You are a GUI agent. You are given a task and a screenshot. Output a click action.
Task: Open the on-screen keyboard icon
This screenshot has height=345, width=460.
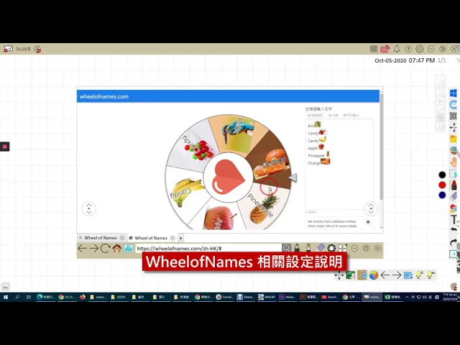(128, 249)
